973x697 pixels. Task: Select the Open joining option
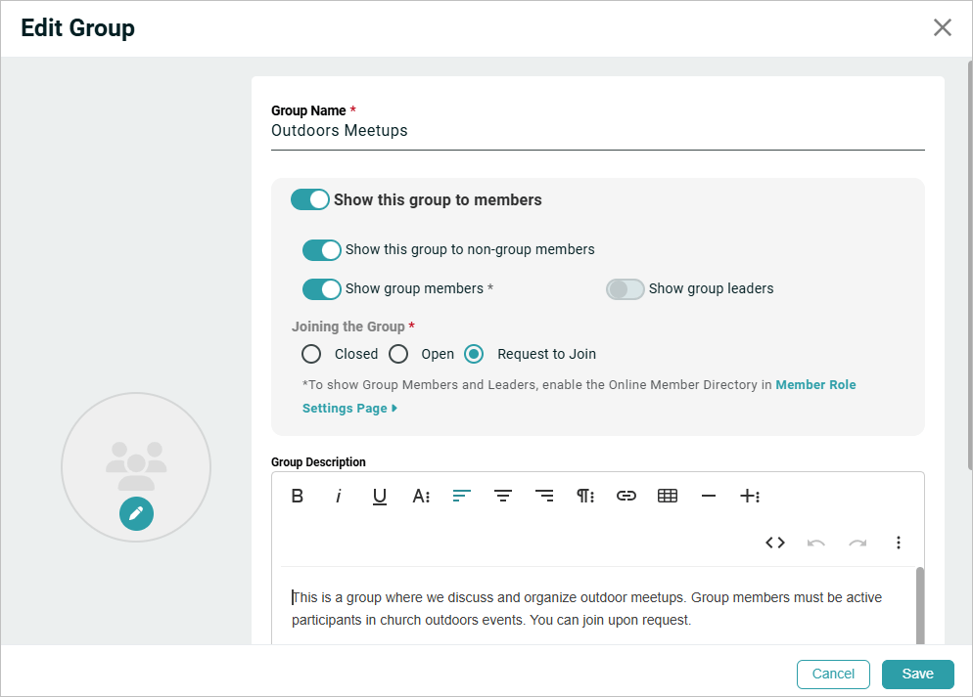(x=398, y=354)
